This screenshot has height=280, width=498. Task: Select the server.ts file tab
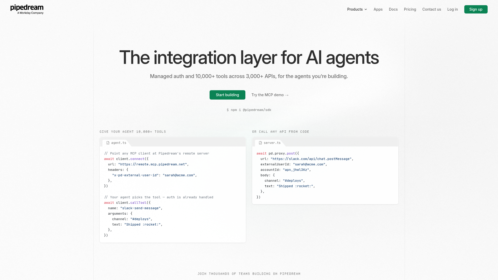tap(270, 143)
